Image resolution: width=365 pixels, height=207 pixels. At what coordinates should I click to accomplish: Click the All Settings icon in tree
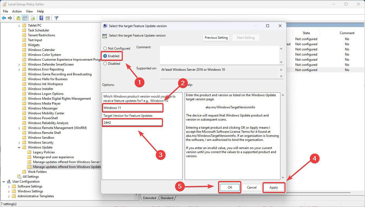[x=19, y=177]
